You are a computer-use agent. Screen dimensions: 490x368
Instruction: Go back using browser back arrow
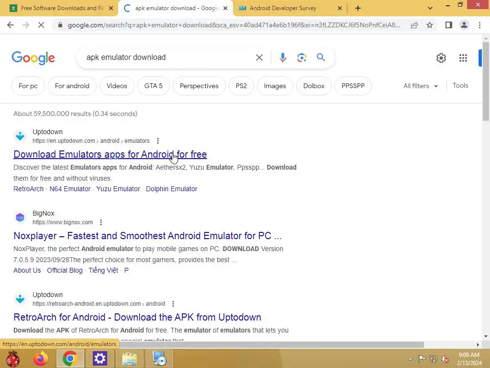(x=11, y=25)
